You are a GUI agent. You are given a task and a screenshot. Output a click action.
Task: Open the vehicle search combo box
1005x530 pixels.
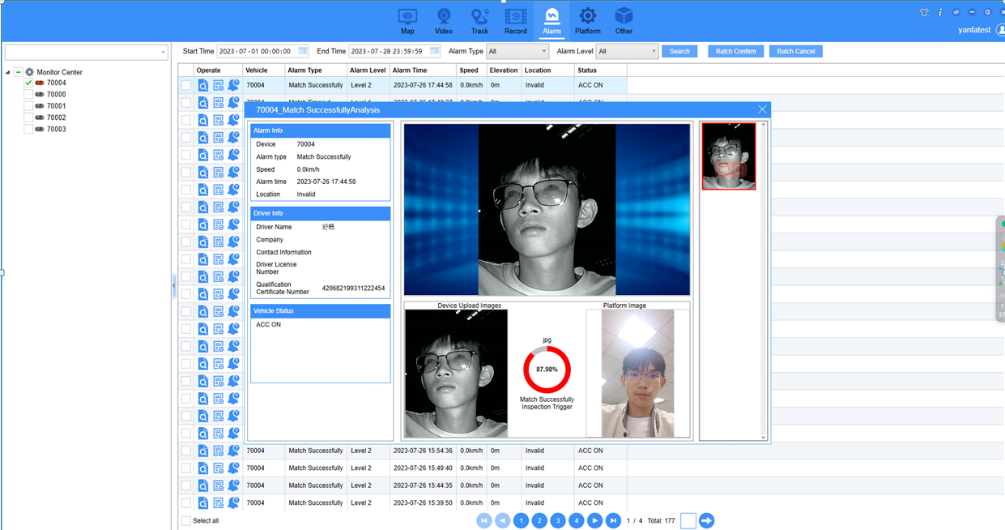pos(86,52)
